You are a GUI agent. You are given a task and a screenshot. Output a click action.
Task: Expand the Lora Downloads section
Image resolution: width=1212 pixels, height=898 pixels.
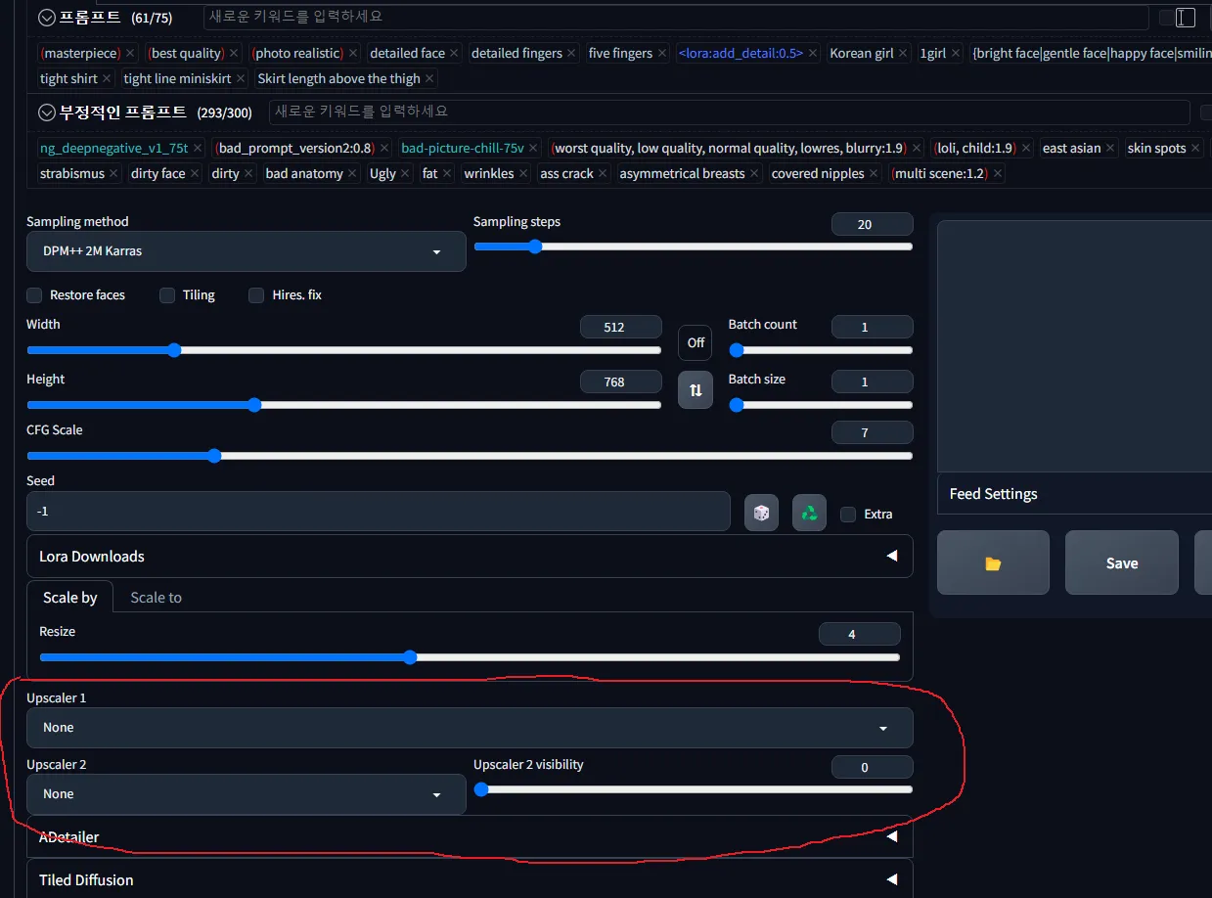470,556
